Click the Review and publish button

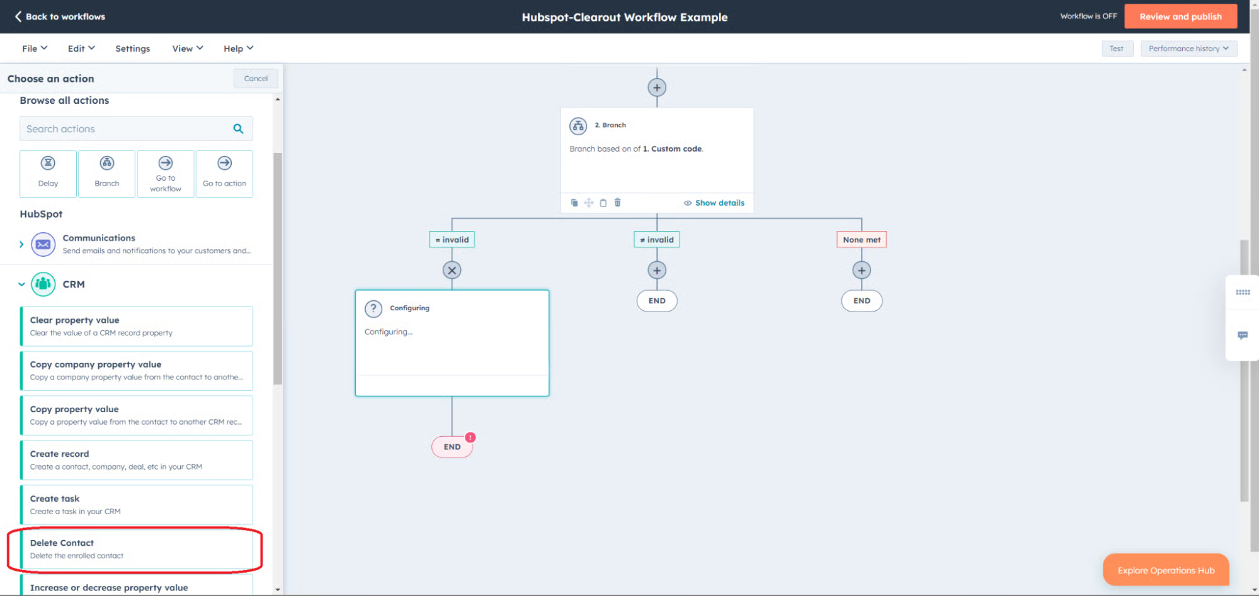point(1180,17)
